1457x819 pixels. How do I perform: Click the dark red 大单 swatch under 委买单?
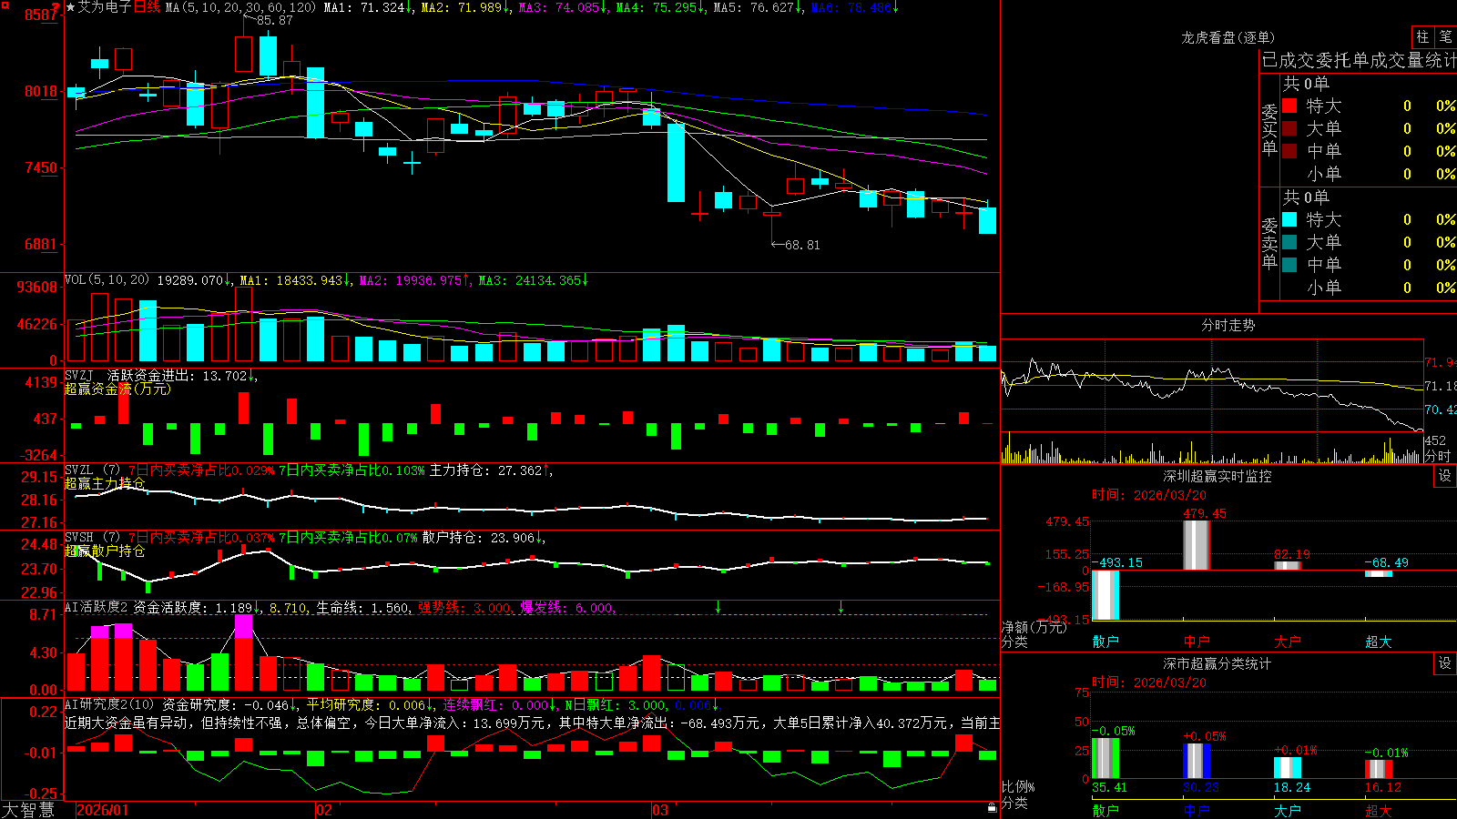click(x=1289, y=128)
